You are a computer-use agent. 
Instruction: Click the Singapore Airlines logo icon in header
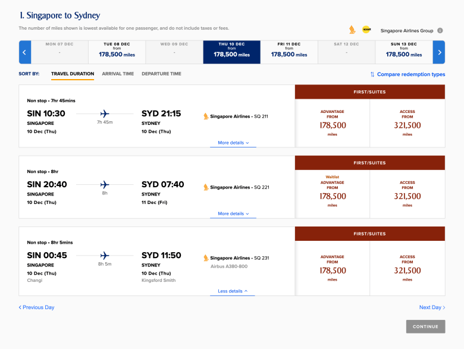(x=353, y=30)
